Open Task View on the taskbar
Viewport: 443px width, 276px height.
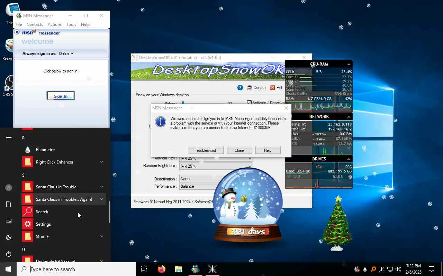pyautogui.click(x=144, y=269)
